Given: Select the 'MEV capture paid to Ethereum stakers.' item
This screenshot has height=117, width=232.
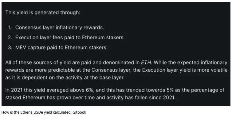Looking at the screenshot, I should (x=61, y=48).
